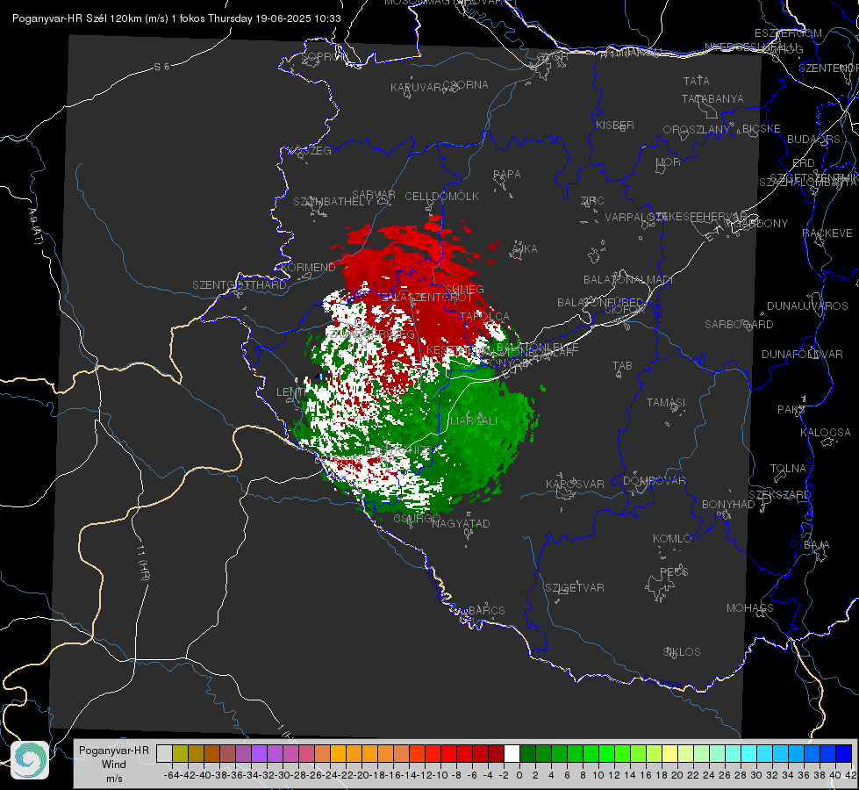Click the '-64' value at legend start

pyautogui.click(x=171, y=775)
